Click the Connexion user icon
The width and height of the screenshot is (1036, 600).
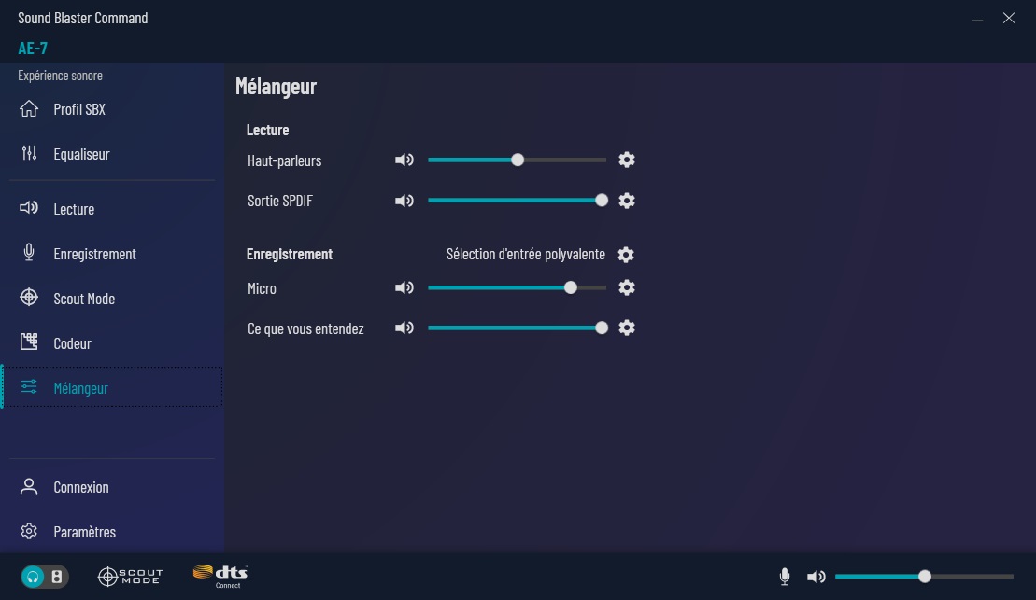pos(29,486)
